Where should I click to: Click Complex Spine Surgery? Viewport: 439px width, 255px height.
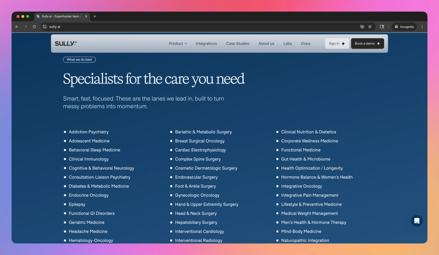tap(198, 159)
